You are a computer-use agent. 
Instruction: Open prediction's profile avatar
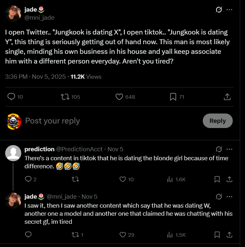click(14, 153)
